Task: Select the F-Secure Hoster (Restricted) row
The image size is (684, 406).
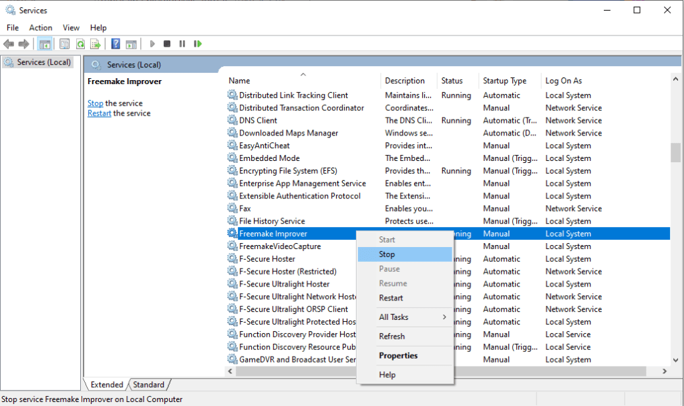Action: click(448, 271)
